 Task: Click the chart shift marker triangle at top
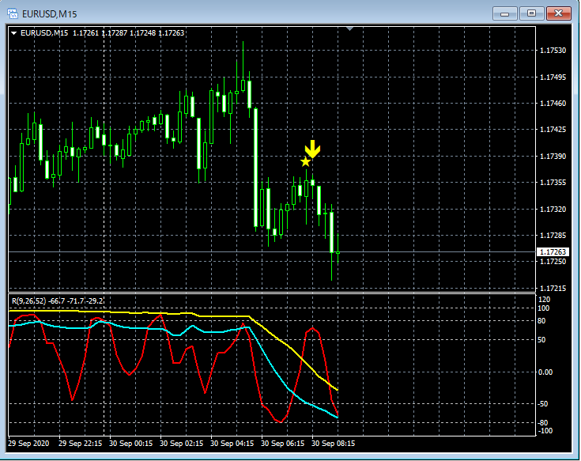(x=349, y=28)
